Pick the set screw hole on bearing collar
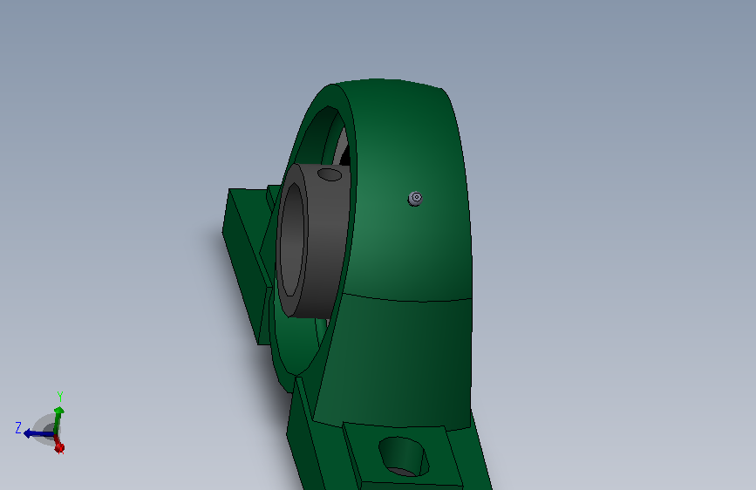756x490 pixels. [330, 174]
